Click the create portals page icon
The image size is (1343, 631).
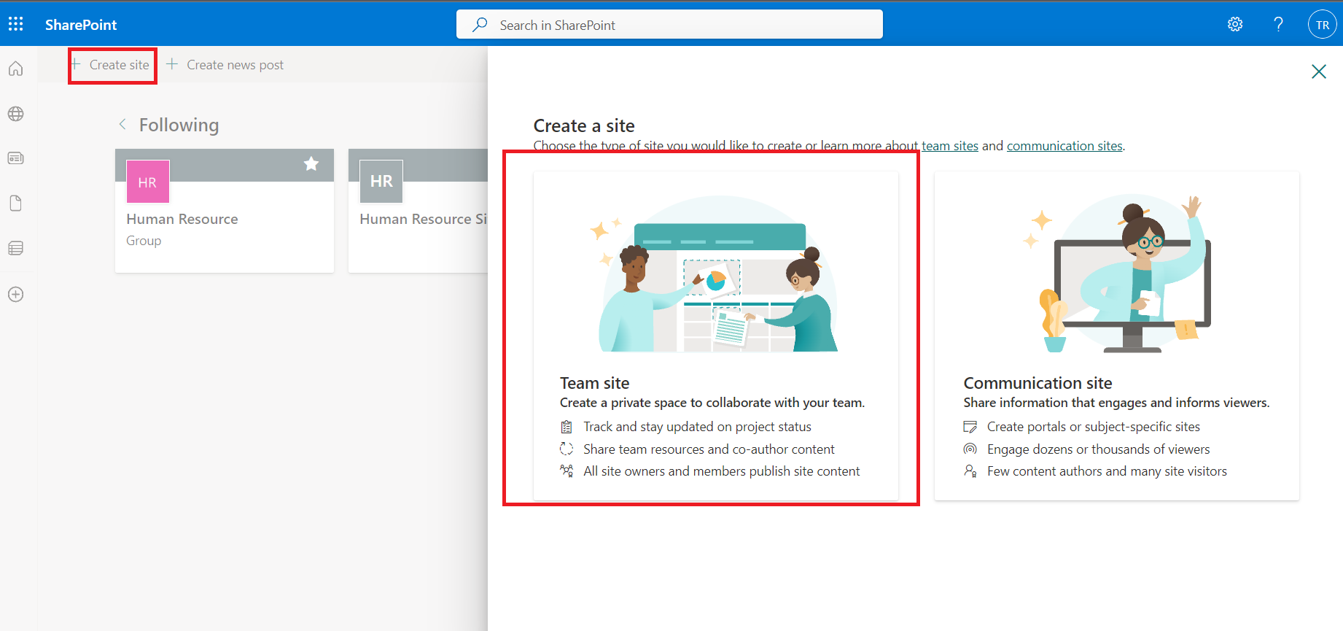click(x=970, y=427)
